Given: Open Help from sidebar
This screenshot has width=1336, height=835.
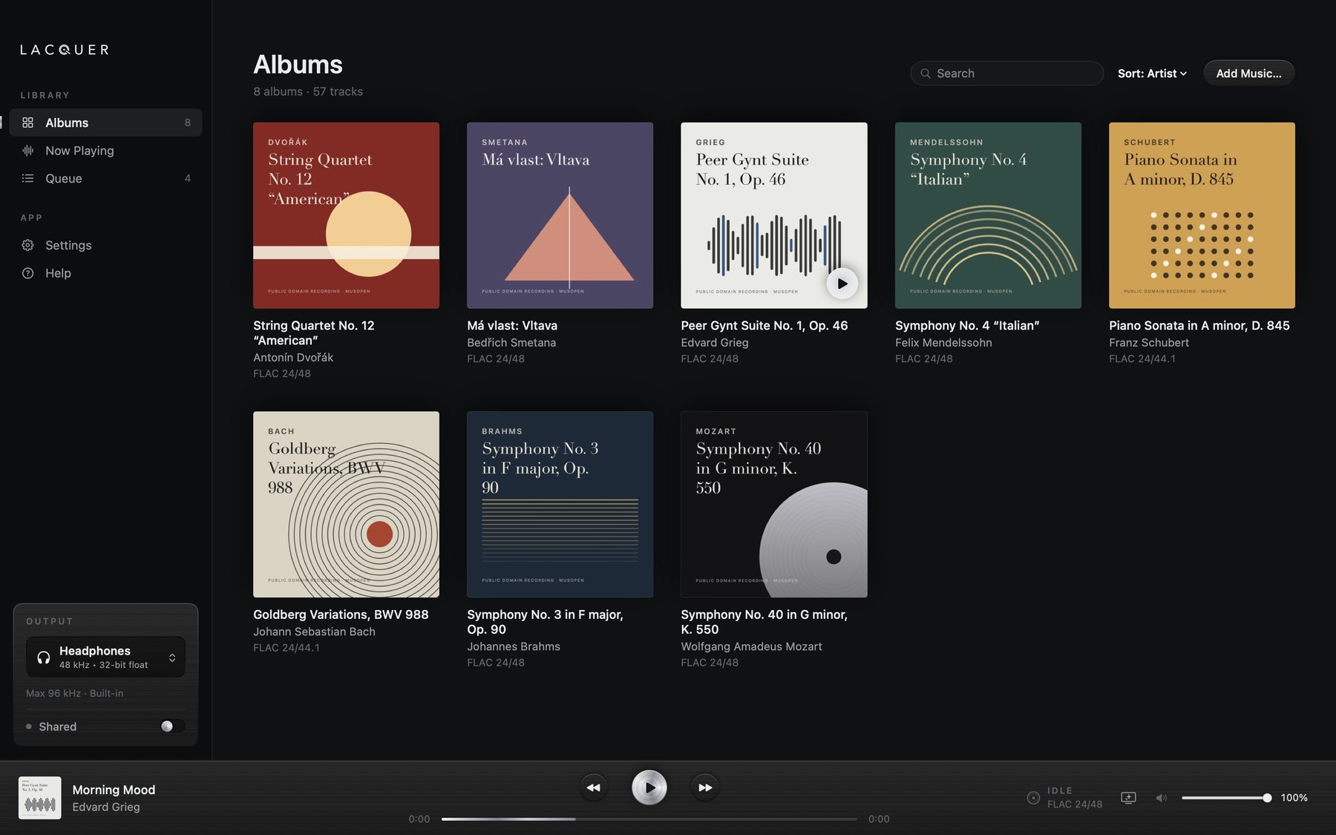Looking at the screenshot, I should click(x=105, y=273).
